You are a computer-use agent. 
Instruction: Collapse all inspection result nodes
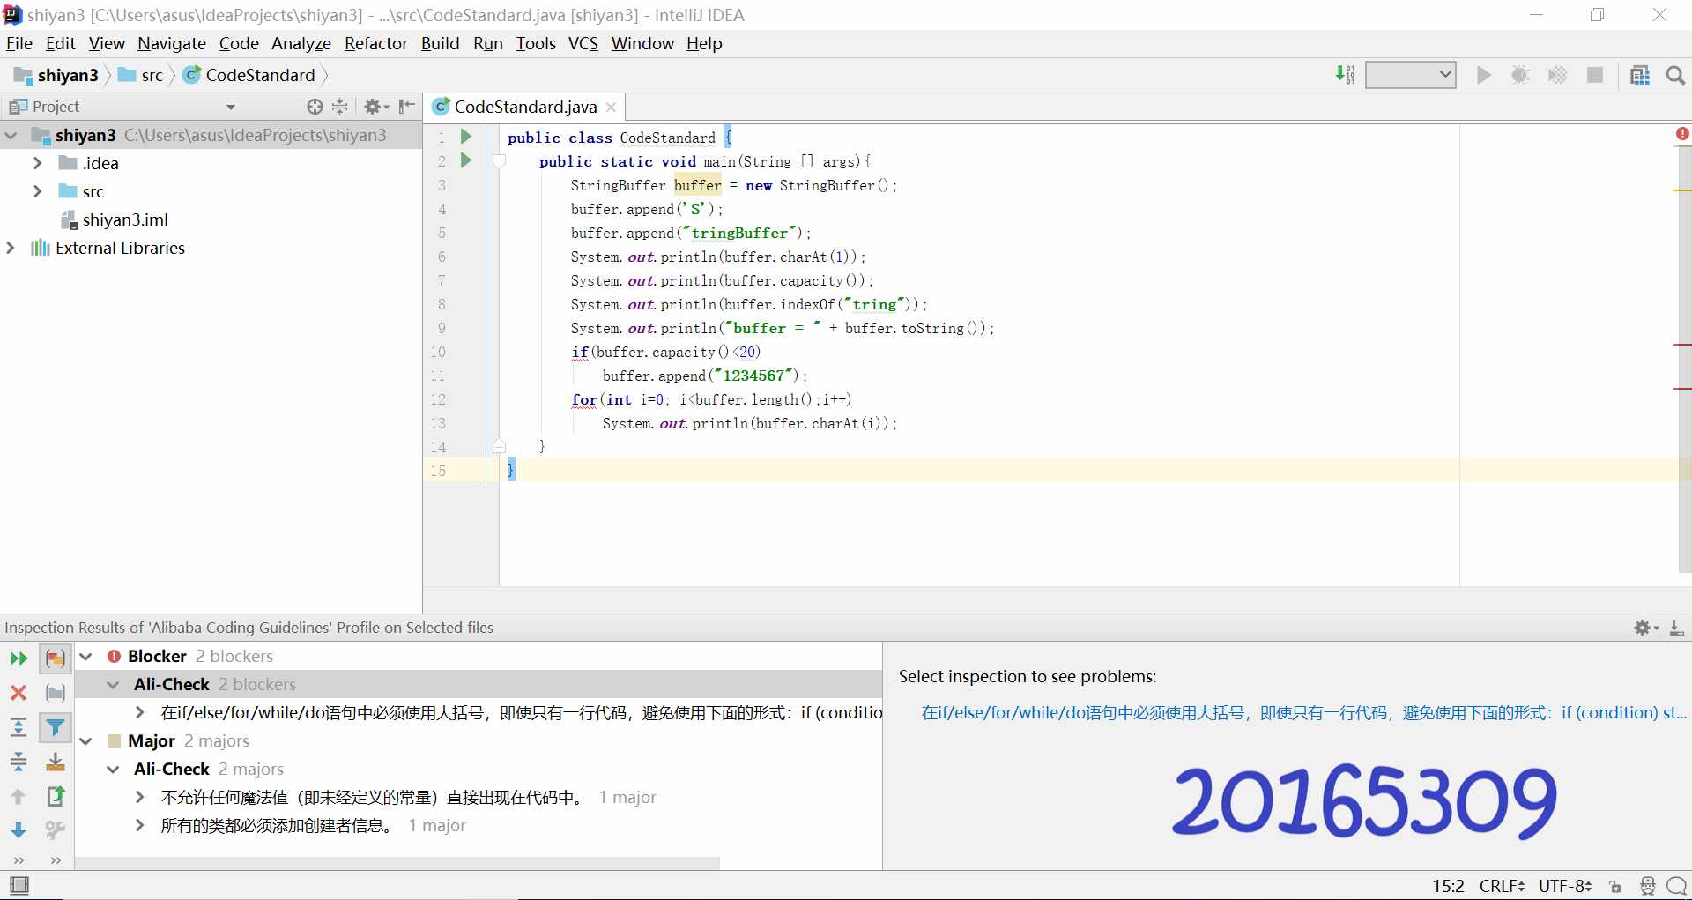(x=19, y=762)
